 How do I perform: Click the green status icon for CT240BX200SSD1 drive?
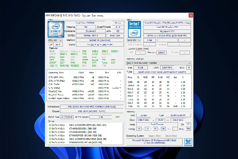click(50, 131)
